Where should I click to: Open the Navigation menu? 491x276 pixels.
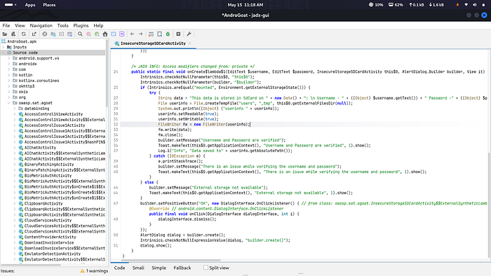click(41, 26)
